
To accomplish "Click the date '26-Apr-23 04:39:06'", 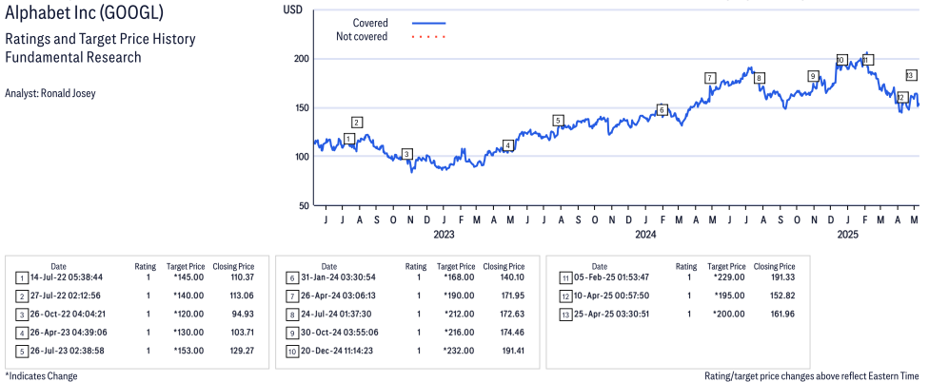I will tap(67, 333).
